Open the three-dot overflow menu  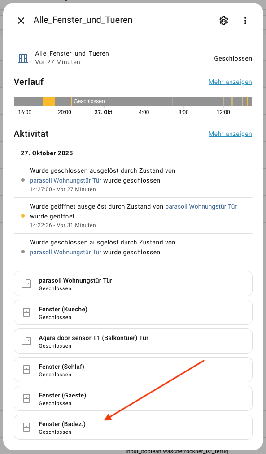(245, 21)
